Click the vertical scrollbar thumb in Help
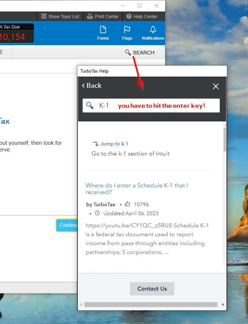The height and width of the screenshot is (324, 248). pyautogui.click(x=225, y=140)
